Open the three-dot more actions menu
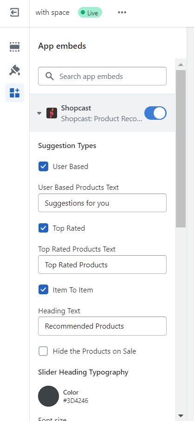The width and height of the screenshot is (194, 421). point(122,13)
